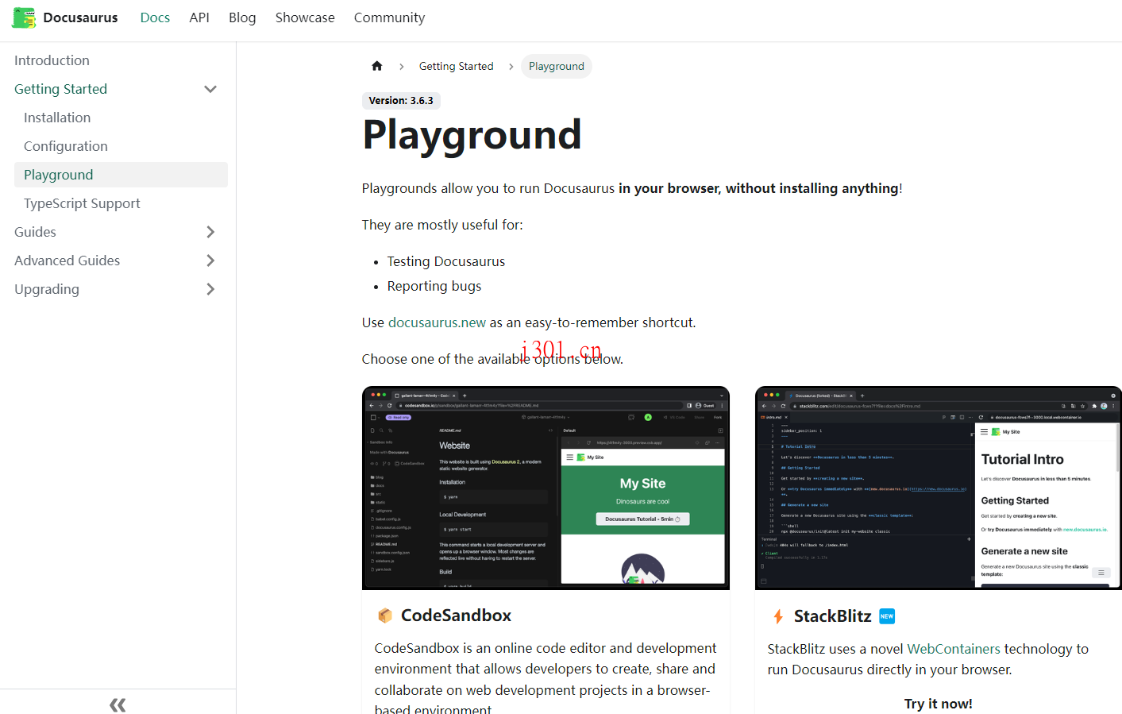Go to the Showcase page
This screenshot has width=1122, height=714.
pos(305,17)
